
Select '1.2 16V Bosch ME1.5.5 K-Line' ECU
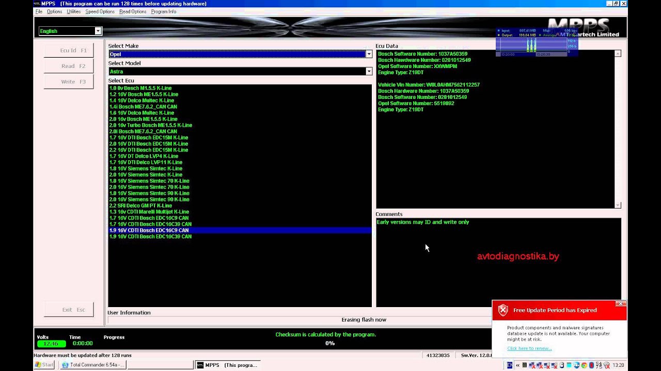(144, 94)
